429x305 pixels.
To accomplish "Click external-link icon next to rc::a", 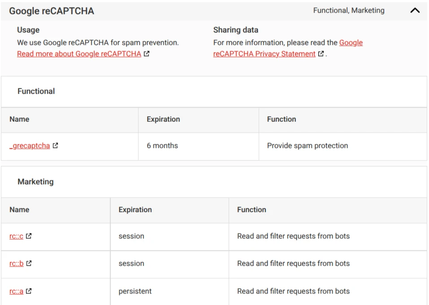I will pyautogui.click(x=29, y=291).
